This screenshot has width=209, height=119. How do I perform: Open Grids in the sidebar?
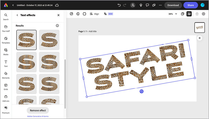point(6,87)
